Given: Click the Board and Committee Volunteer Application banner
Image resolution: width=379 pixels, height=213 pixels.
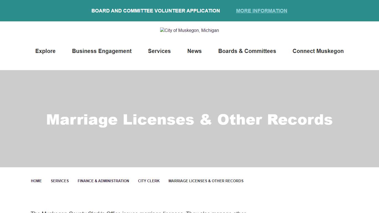Looking at the screenshot, I should (155, 11).
